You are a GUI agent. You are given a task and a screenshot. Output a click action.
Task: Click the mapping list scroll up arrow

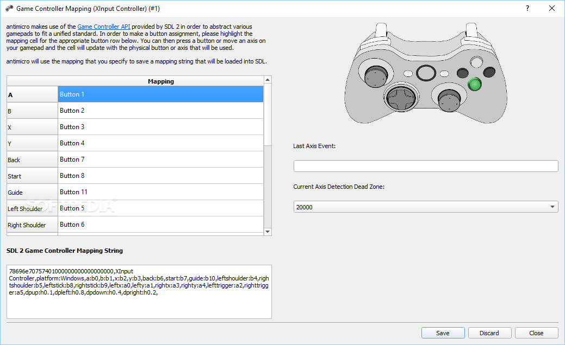pyautogui.click(x=268, y=79)
